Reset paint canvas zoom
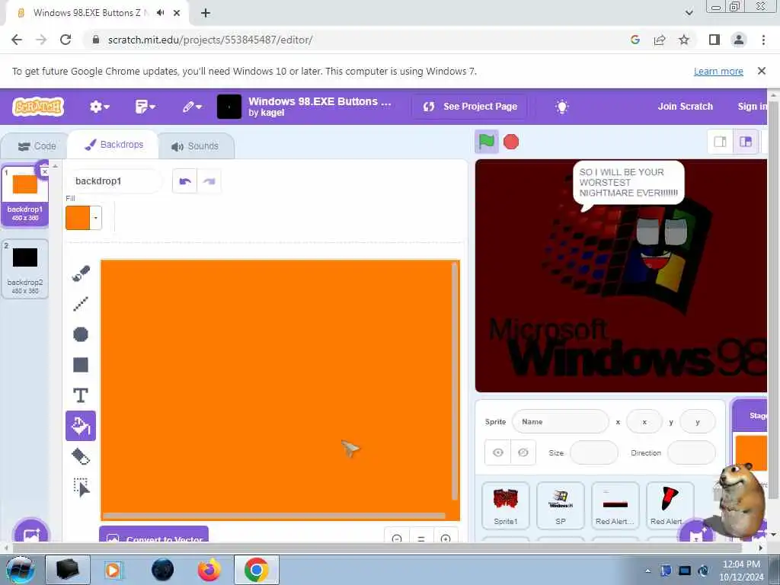Screen dimensions: 780x585 420,539
